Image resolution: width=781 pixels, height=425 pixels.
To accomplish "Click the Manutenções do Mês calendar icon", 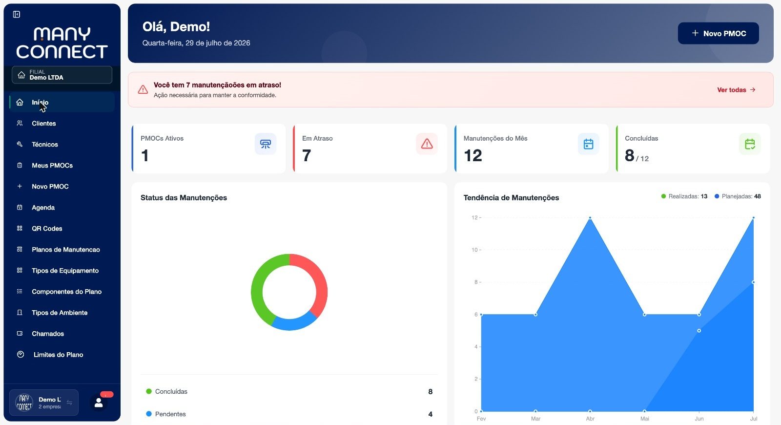I will pyautogui.click(x=589, y=144).
